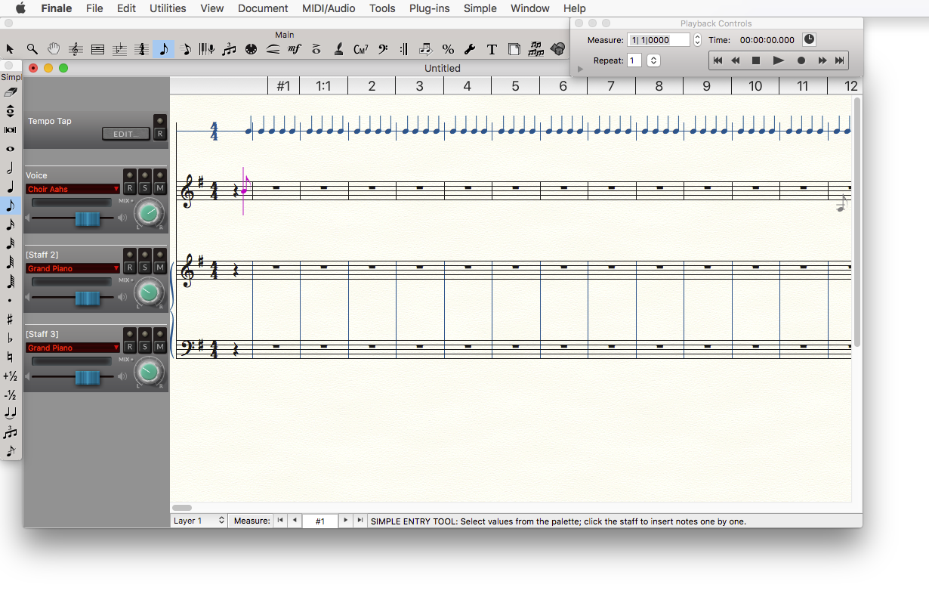This screenshot has width=929, height=600.
Task: Select quarter note duration in Simple palette
Action: [10, 187]
